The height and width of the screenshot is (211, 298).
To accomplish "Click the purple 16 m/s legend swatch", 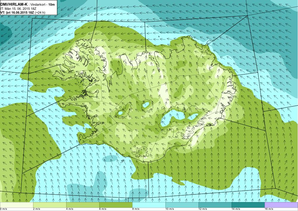I will [281, 205].
